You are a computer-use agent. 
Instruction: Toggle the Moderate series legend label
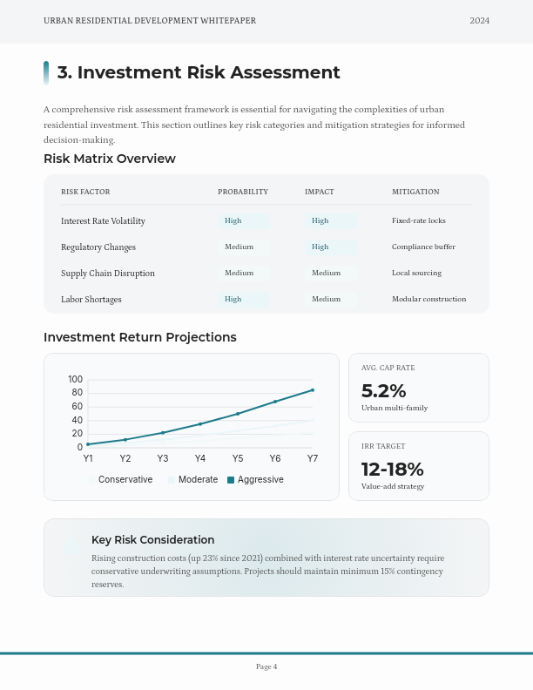click(198, 480)
